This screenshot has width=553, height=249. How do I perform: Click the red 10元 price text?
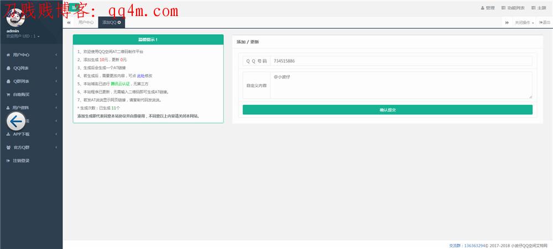coord(104,60)
